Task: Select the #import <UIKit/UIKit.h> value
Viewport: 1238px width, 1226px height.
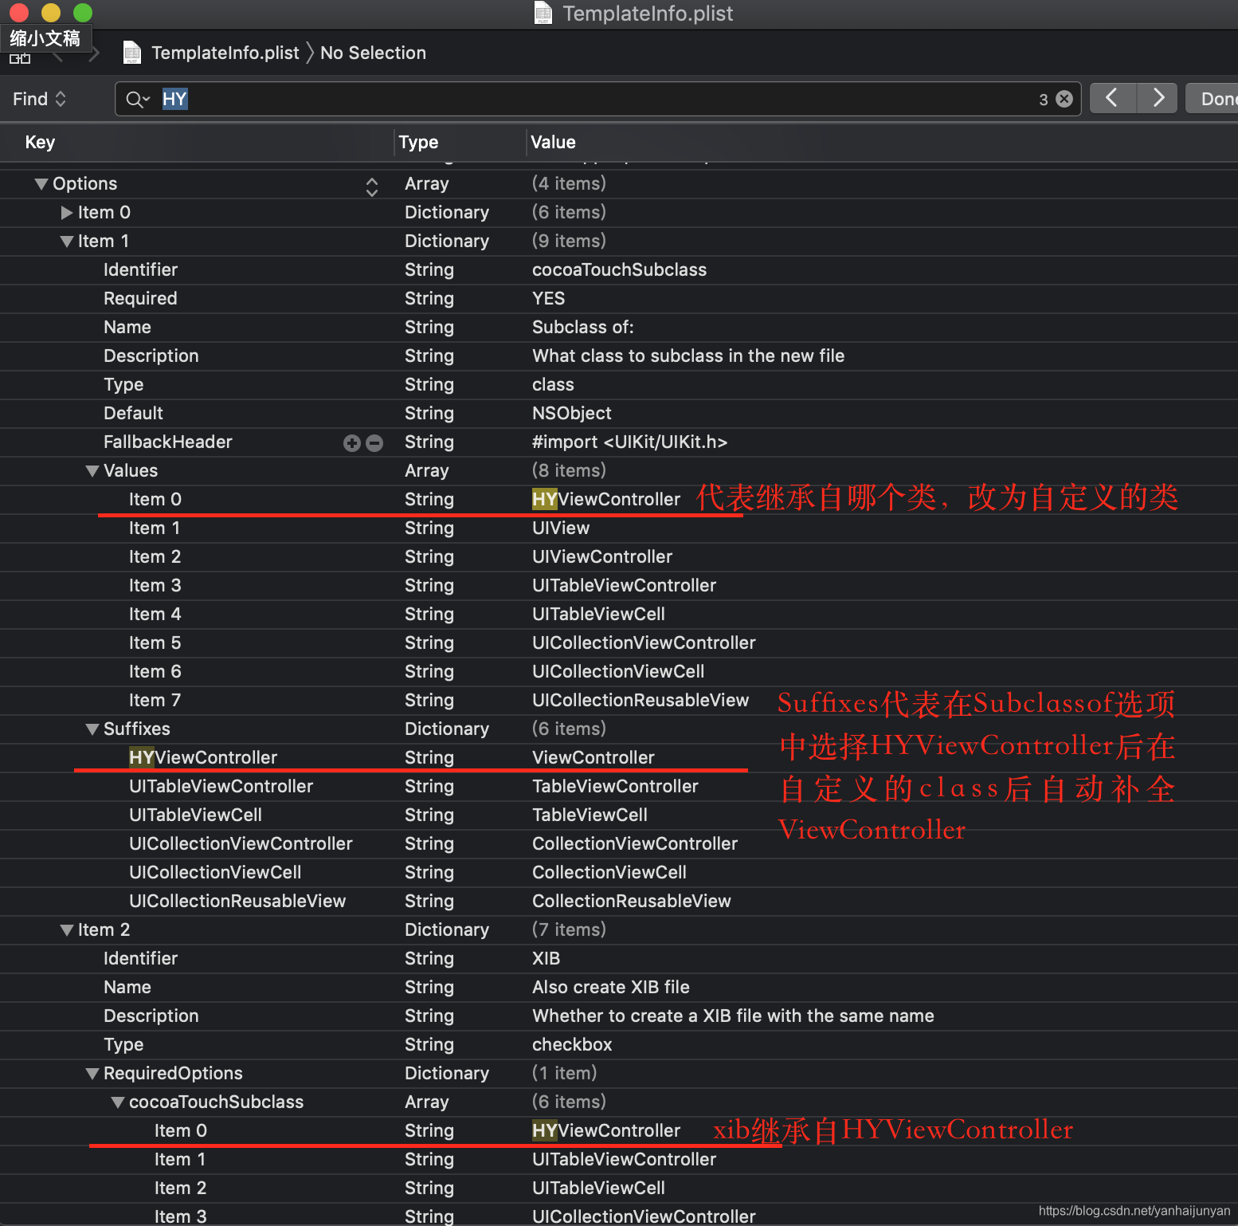Action: (x=629, y=442)
